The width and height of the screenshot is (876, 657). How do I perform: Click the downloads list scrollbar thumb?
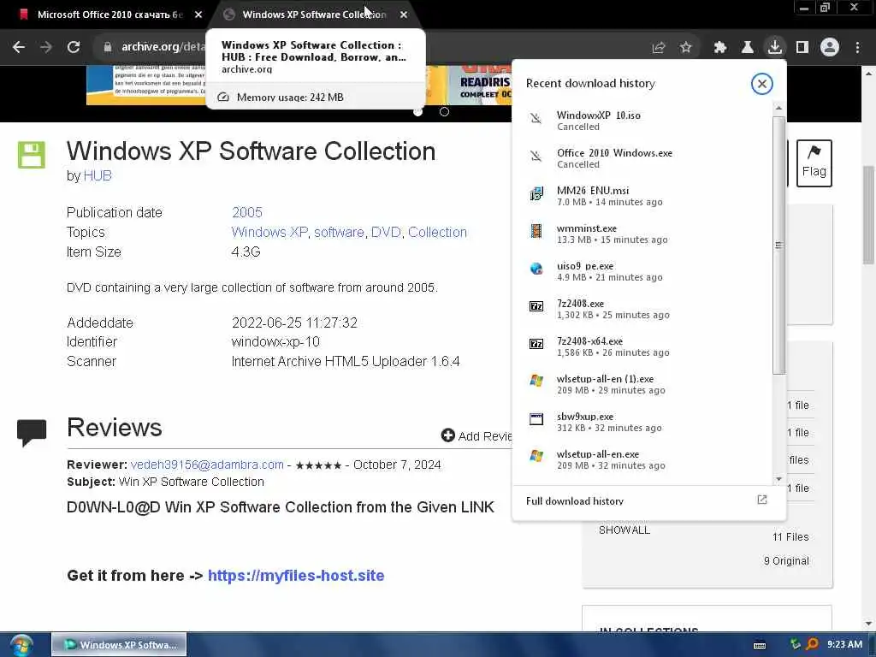778,246
